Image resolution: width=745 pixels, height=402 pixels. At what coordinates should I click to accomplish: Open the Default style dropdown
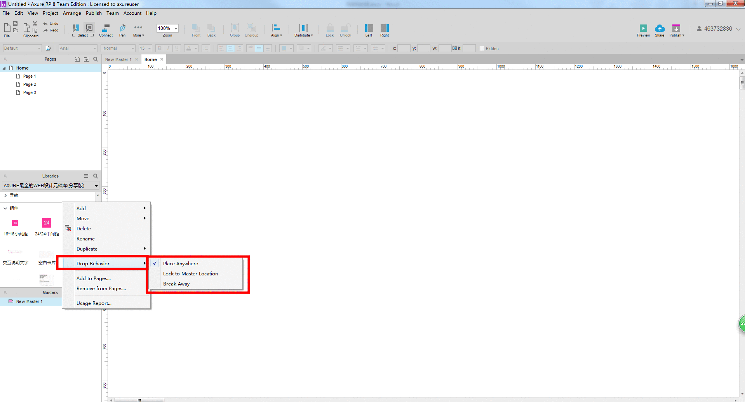(22, 48)
